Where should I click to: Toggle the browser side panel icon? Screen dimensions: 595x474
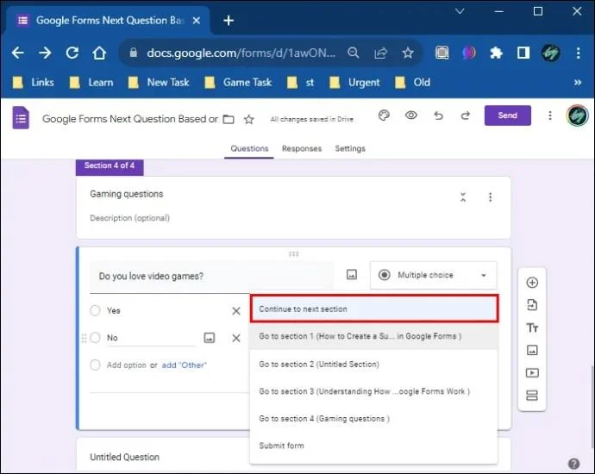pos(523,53)
